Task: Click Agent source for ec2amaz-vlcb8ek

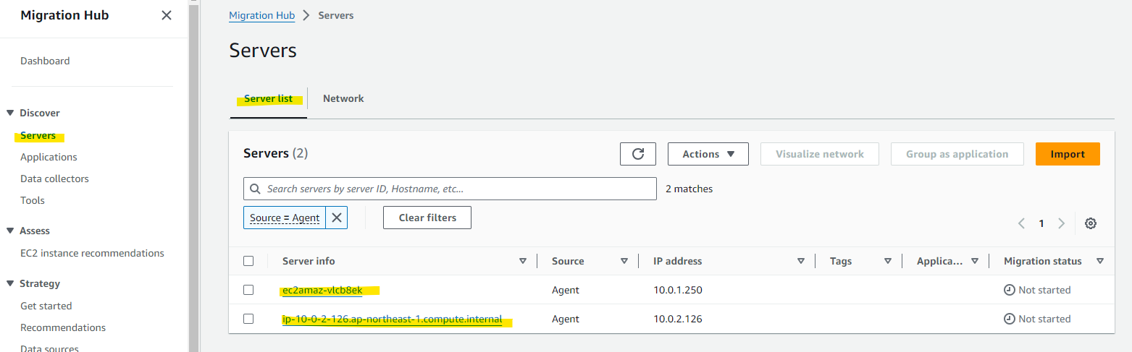Action: tap(566, 290)
